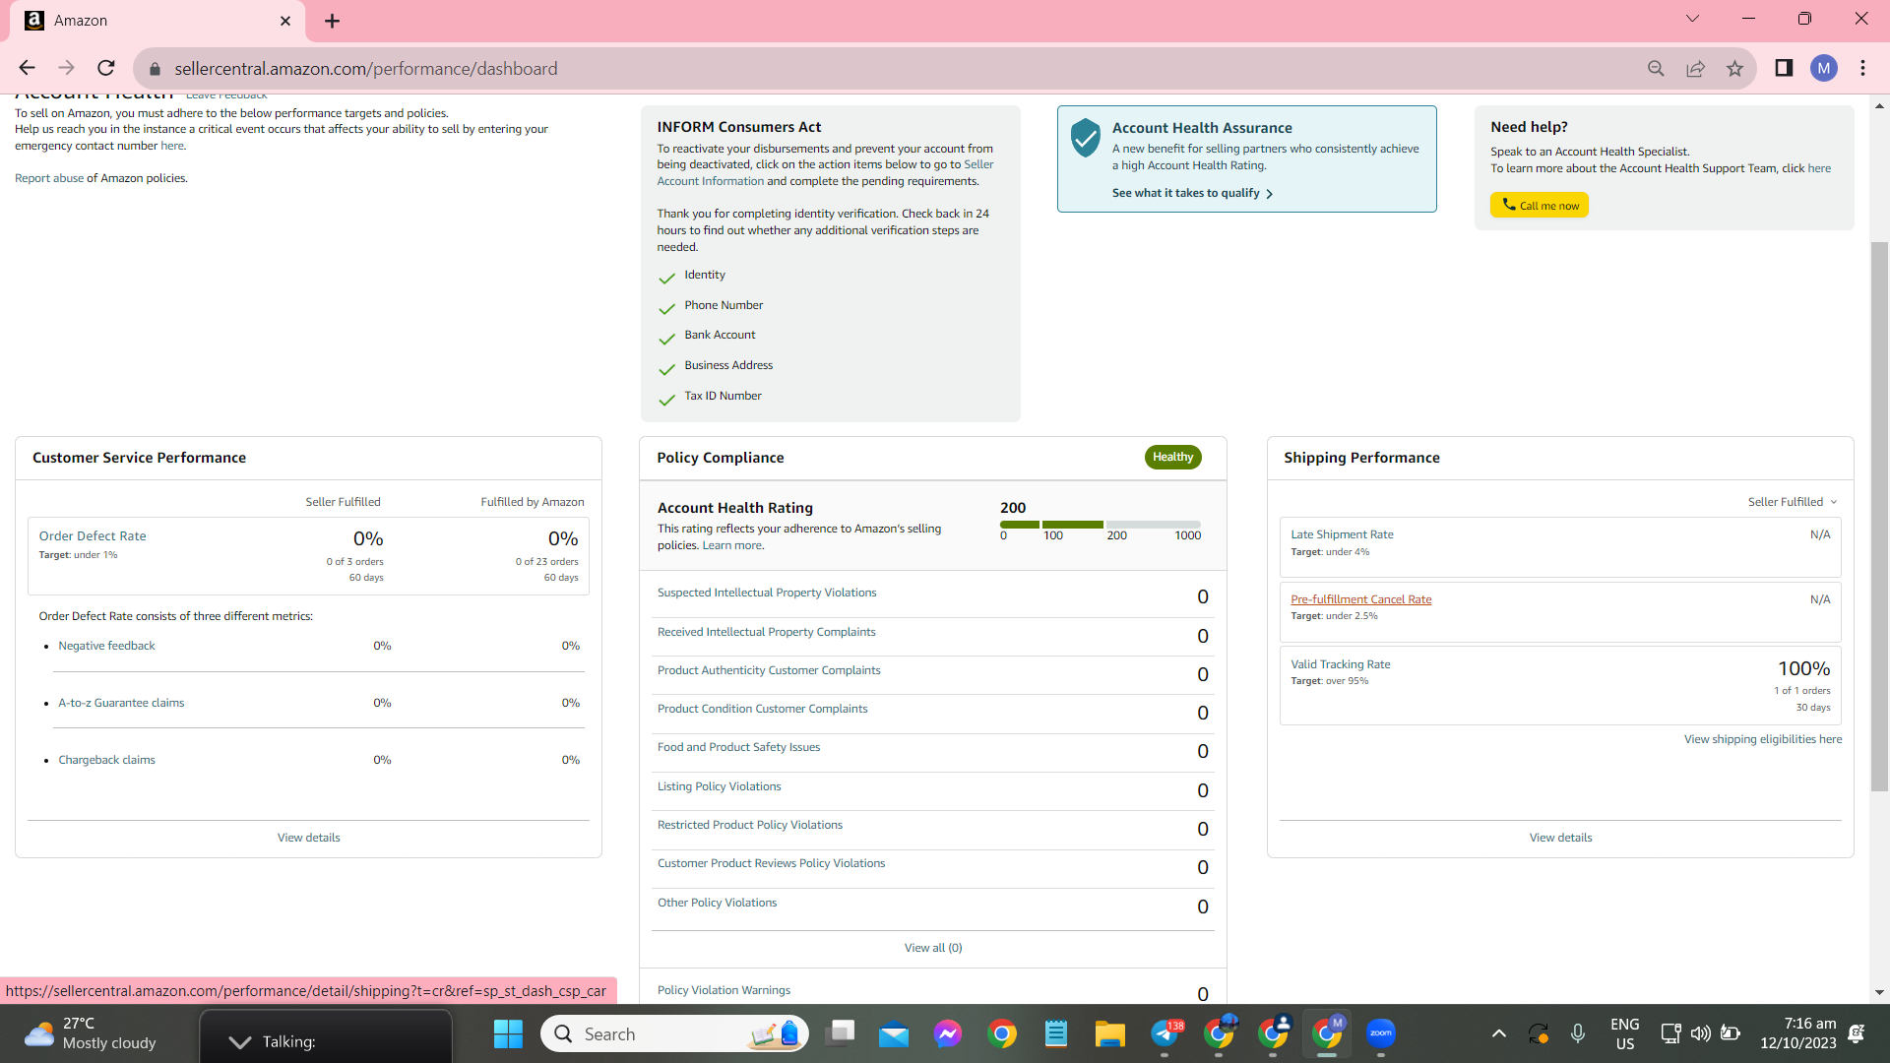Expand the Talking panel chevron

tap(239, 1041)
